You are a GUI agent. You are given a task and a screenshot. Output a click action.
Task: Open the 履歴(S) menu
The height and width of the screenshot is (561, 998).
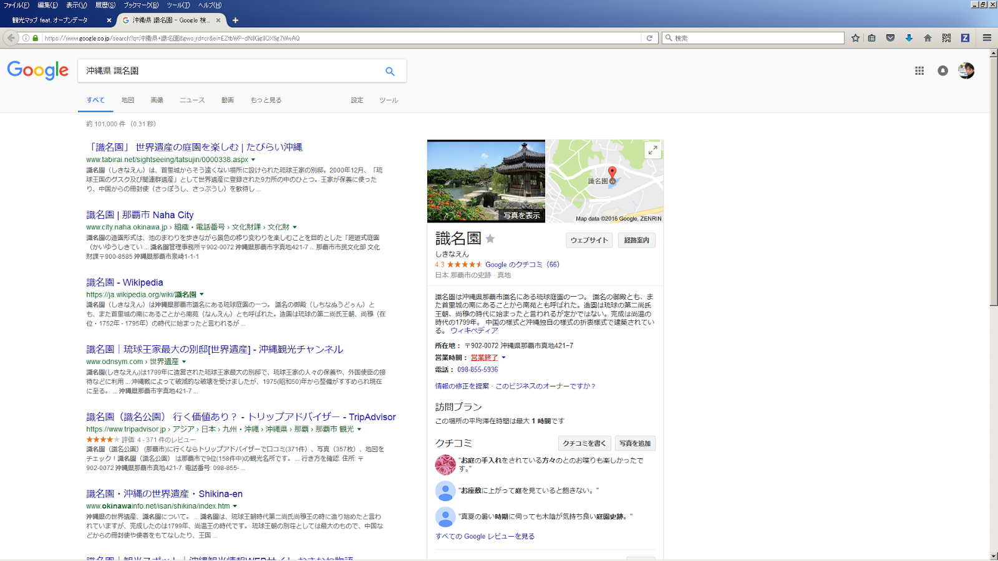[105, 5]
